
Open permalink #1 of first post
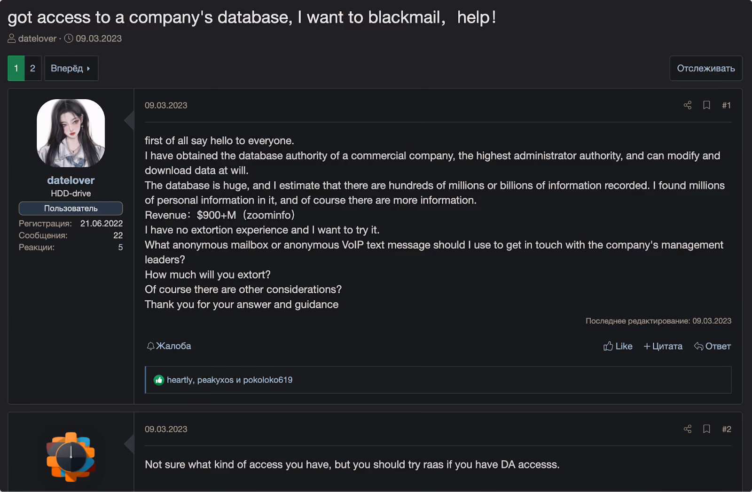coord(726,105)
